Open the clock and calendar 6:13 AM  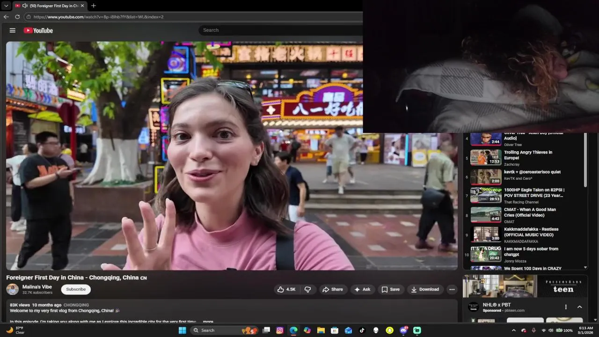(x=586, y=330)
